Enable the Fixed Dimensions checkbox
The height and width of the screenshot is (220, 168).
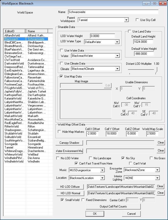(x=83, y=200)
